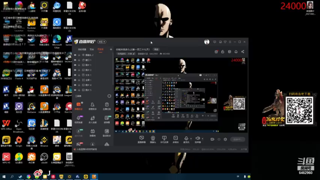Click the record video camera icon

(x=212, y=139)
